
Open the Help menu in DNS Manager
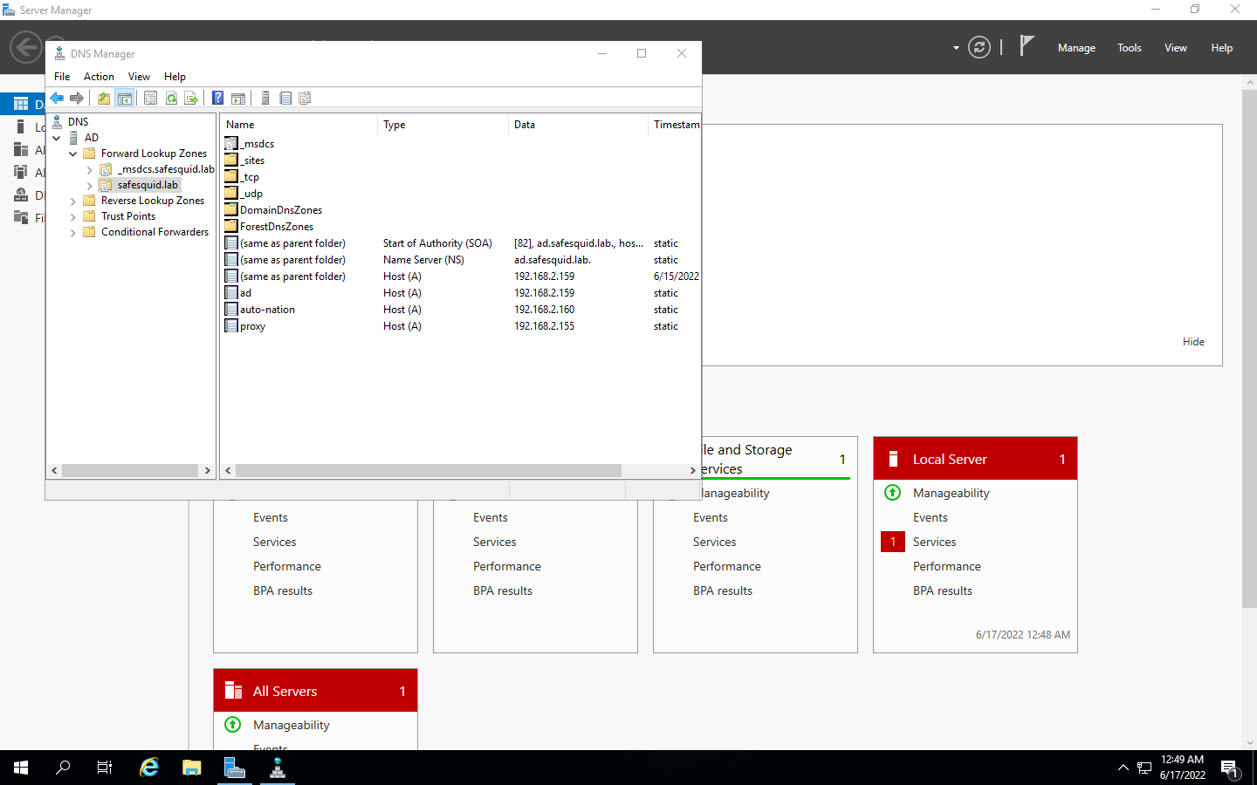(x=175, y=77)
